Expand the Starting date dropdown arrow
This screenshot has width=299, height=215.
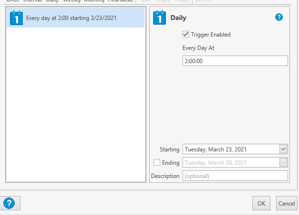[283, 149]
